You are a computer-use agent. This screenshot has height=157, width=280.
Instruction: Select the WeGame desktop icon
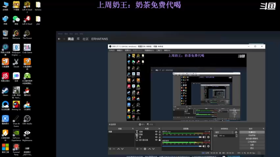(x=16, y=34)
